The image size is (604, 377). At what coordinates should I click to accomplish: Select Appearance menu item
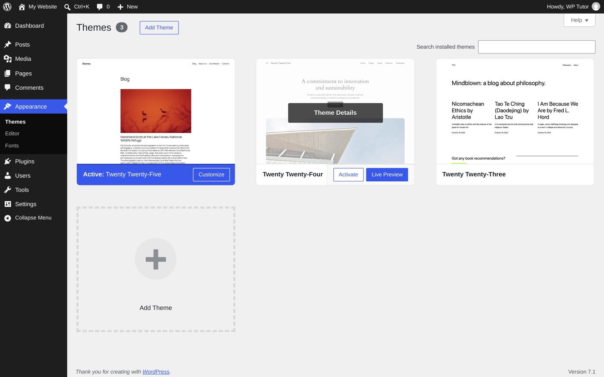(31, 106)
